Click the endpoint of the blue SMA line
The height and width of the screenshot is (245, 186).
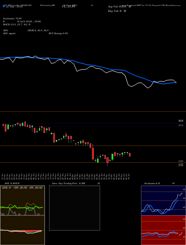176,83
